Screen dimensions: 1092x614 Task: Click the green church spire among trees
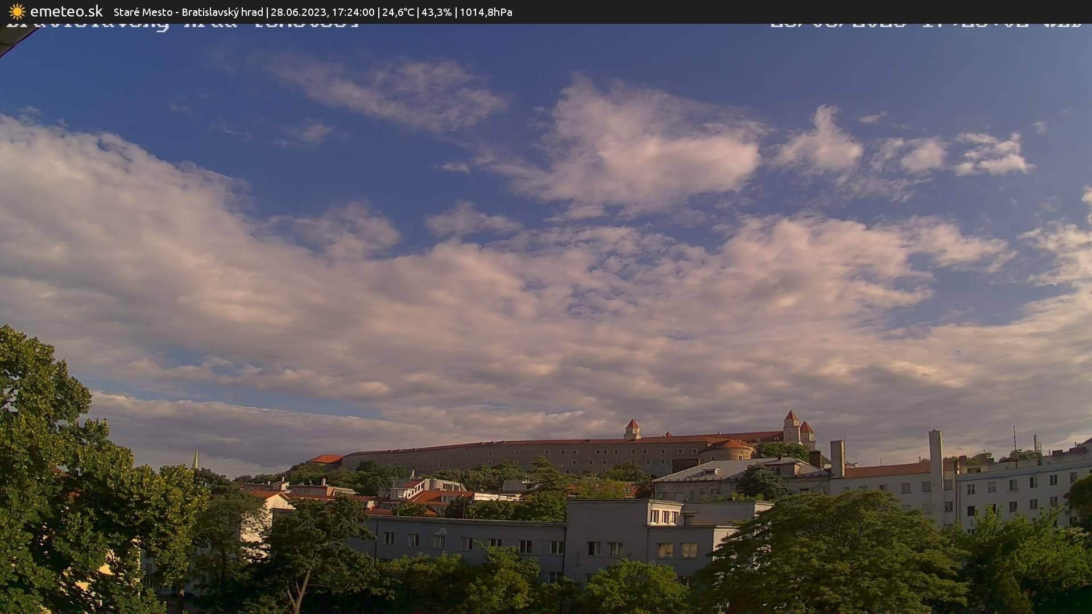pyautogui.click(x=195, y=460)
